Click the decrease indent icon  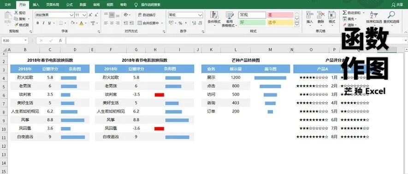126,23
